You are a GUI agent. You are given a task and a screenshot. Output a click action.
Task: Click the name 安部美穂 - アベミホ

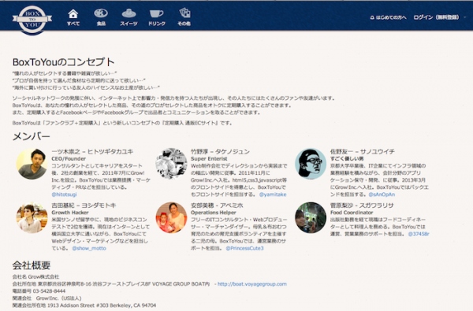[x=217, y=205]
